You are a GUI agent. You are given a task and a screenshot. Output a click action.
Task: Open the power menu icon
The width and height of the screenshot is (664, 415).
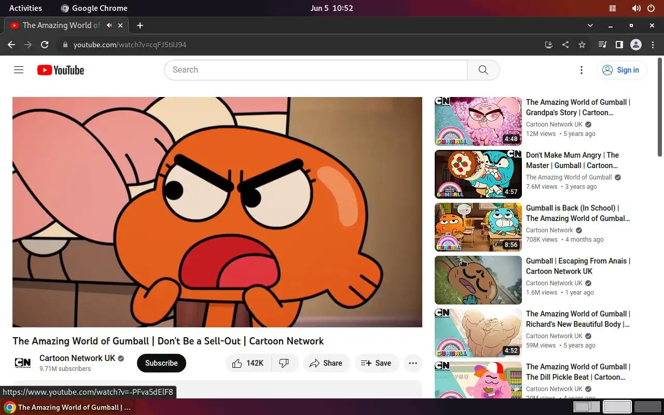coord(651,8)
